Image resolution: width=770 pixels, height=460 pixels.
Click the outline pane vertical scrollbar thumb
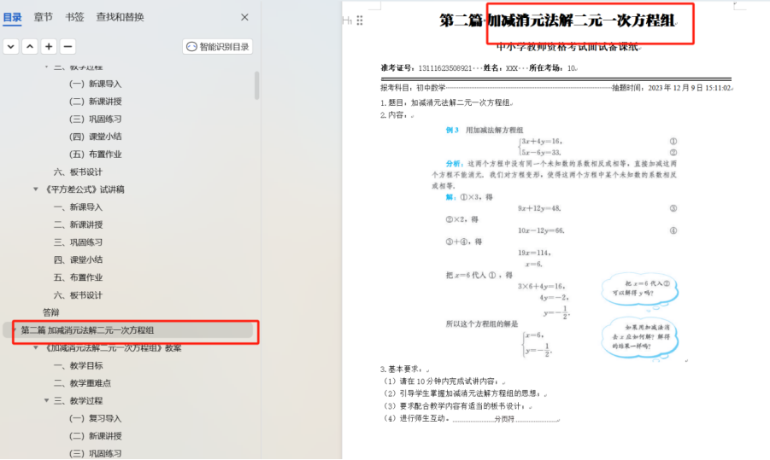257,85
